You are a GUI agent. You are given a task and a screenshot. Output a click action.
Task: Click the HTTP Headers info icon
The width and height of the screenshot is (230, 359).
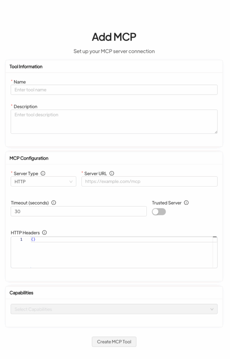click(44, 232)
